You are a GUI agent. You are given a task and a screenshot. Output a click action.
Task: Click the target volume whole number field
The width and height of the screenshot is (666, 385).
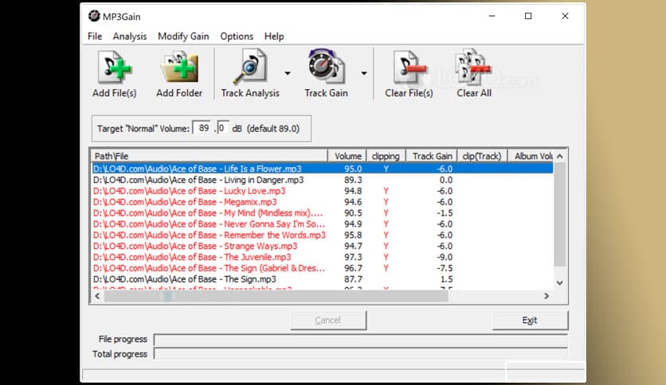coord(202,128)
